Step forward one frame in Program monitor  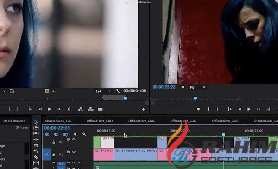pos(259,109)
